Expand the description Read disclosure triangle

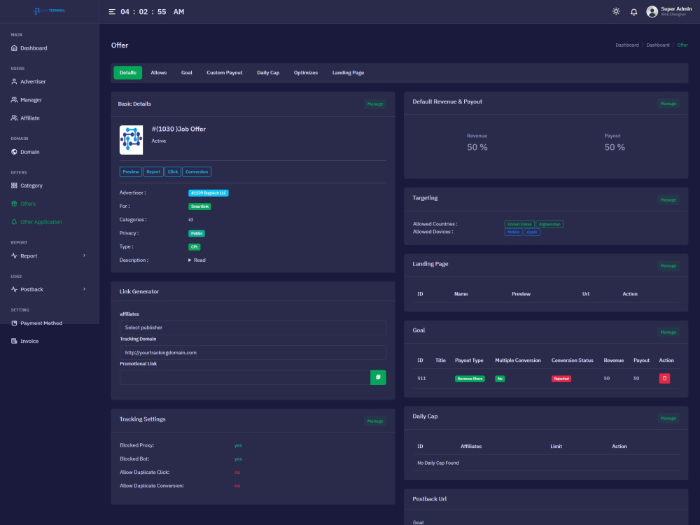(190, 260)
